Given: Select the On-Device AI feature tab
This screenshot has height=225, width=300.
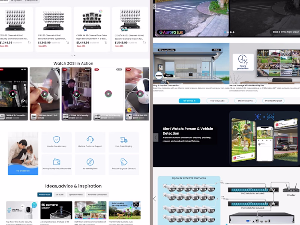Looking at the screenshot, I should (189, 101).
